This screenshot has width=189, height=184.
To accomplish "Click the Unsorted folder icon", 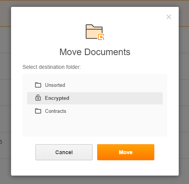I will (38, 85).
